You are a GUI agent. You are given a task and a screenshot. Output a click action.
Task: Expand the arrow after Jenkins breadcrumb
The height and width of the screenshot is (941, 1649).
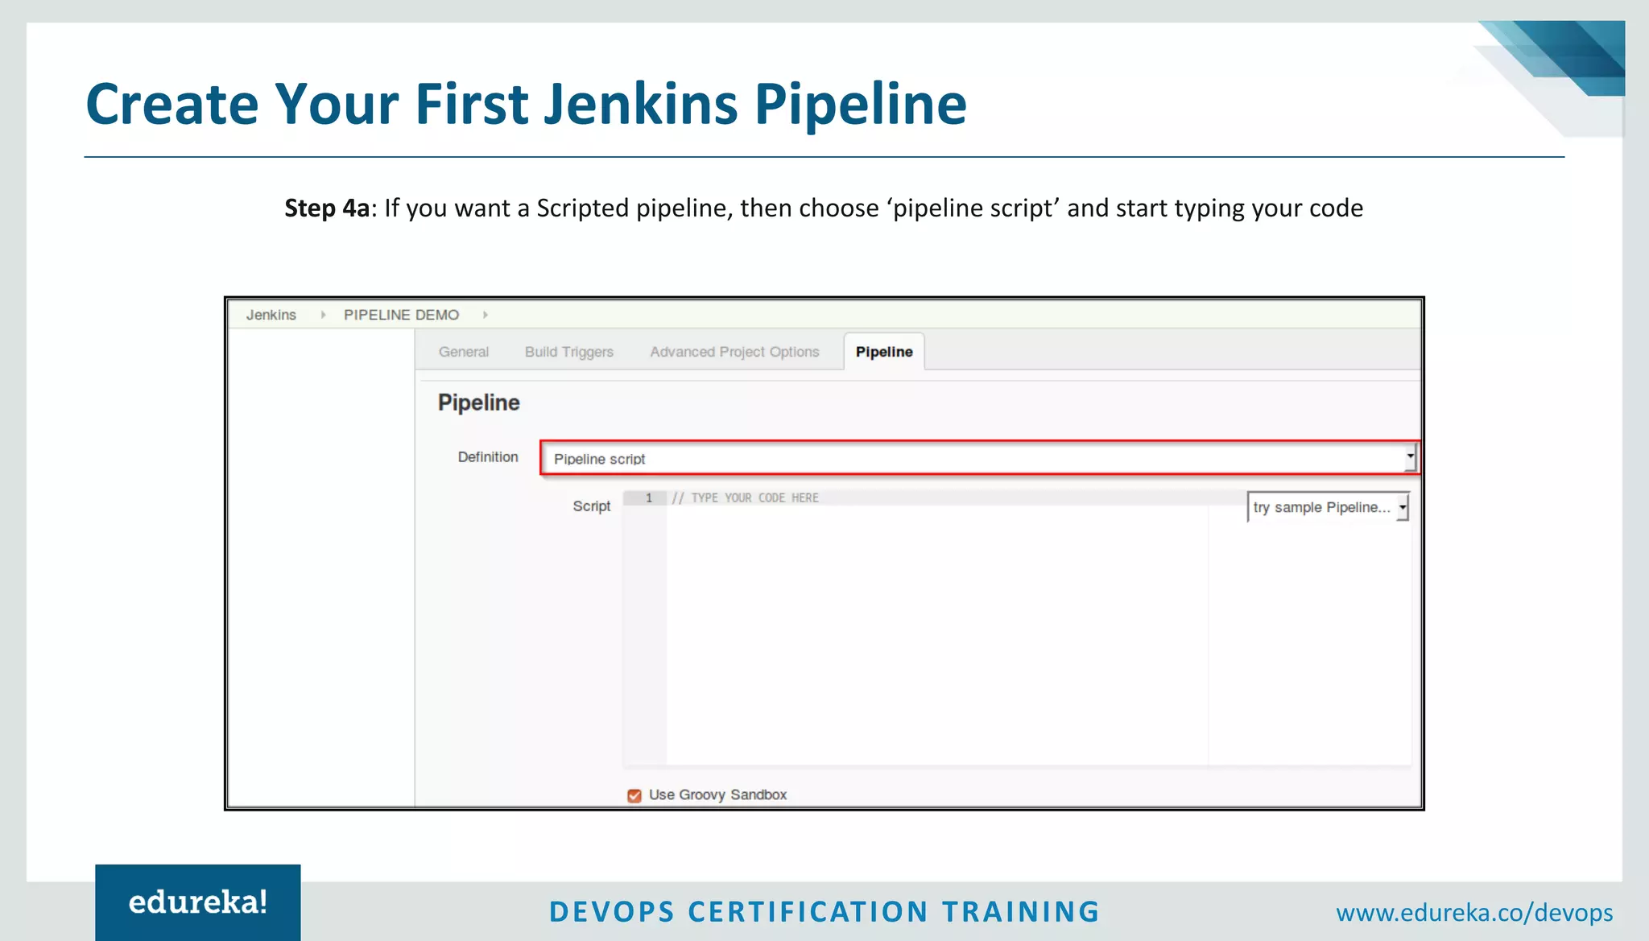323,315
